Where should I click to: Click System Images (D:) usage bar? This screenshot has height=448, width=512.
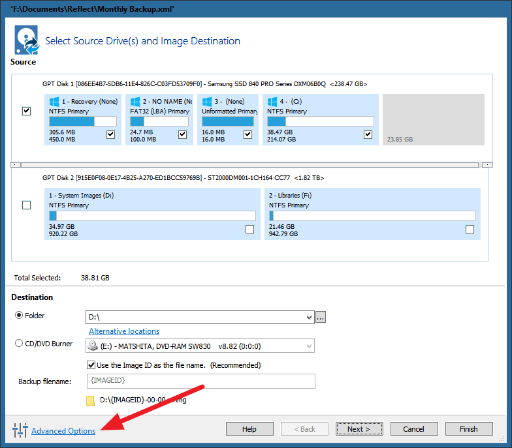tap(153, 216)
